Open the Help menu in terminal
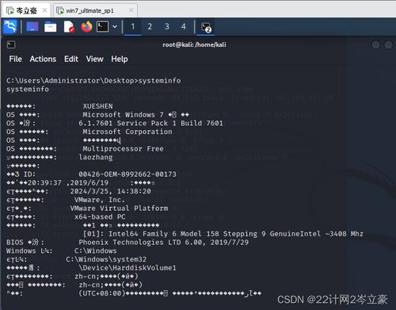396x310 pixels. point(120,59)
